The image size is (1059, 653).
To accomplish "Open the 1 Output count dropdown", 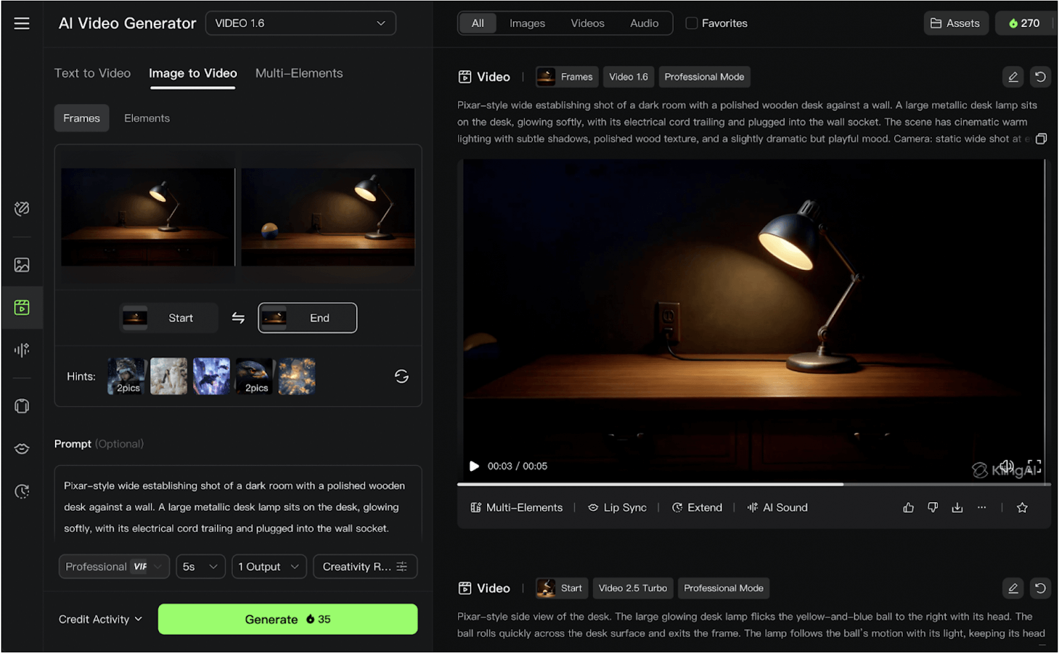I will 269,567.
